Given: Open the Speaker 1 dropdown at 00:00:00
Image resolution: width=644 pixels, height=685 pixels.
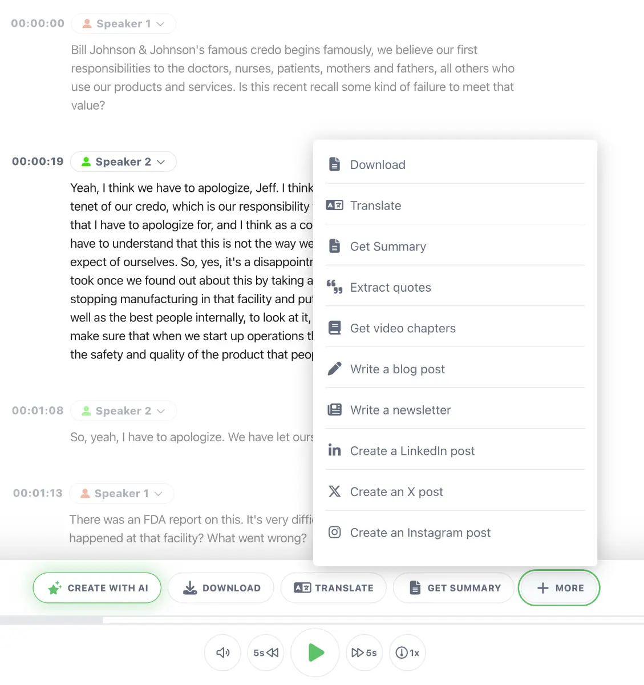Looking at the screenshot, I should [x=124, y=23].
